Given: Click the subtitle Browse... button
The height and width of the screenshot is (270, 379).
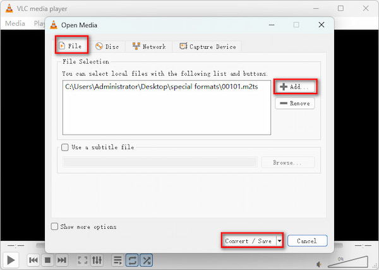Looking at the screenshot, I should [x=288, y=163].
